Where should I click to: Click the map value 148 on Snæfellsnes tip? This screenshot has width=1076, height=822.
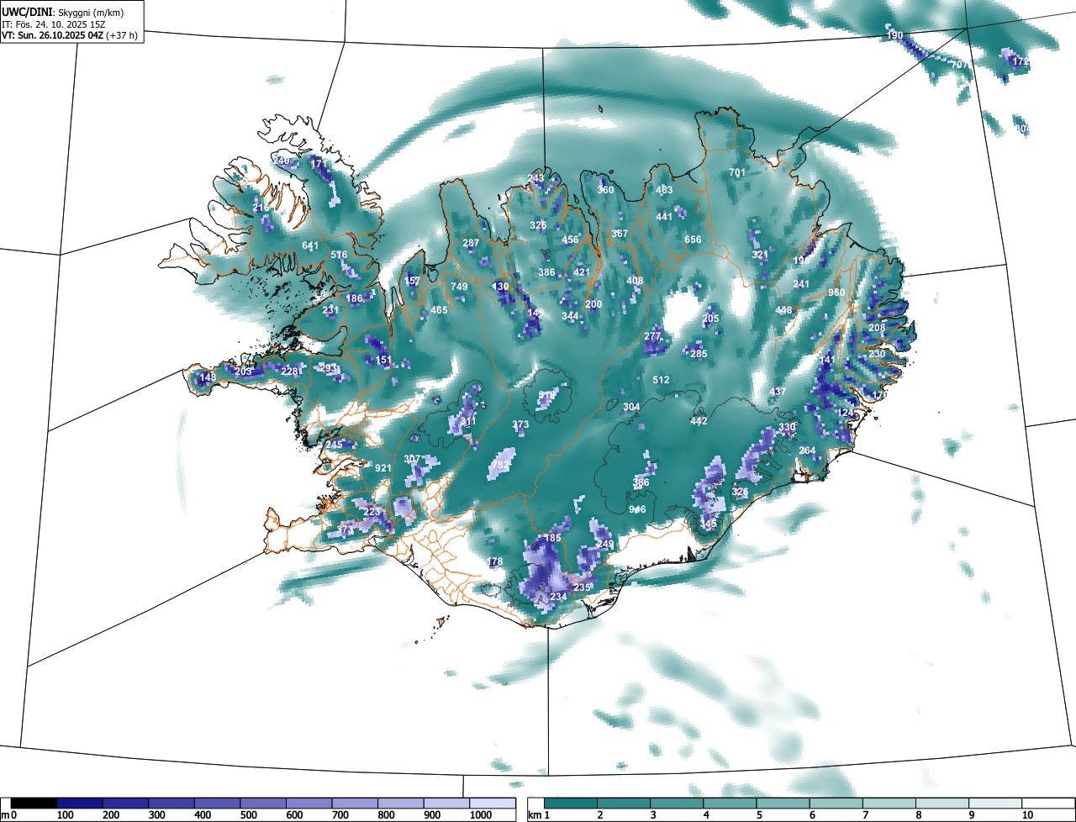pos(208,377)
